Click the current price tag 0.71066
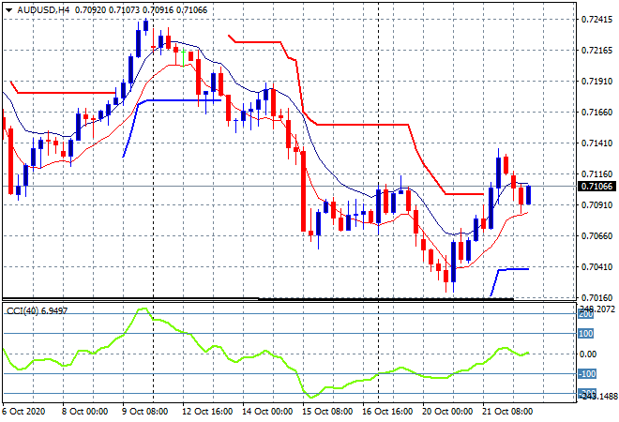 tap(596, 186)
